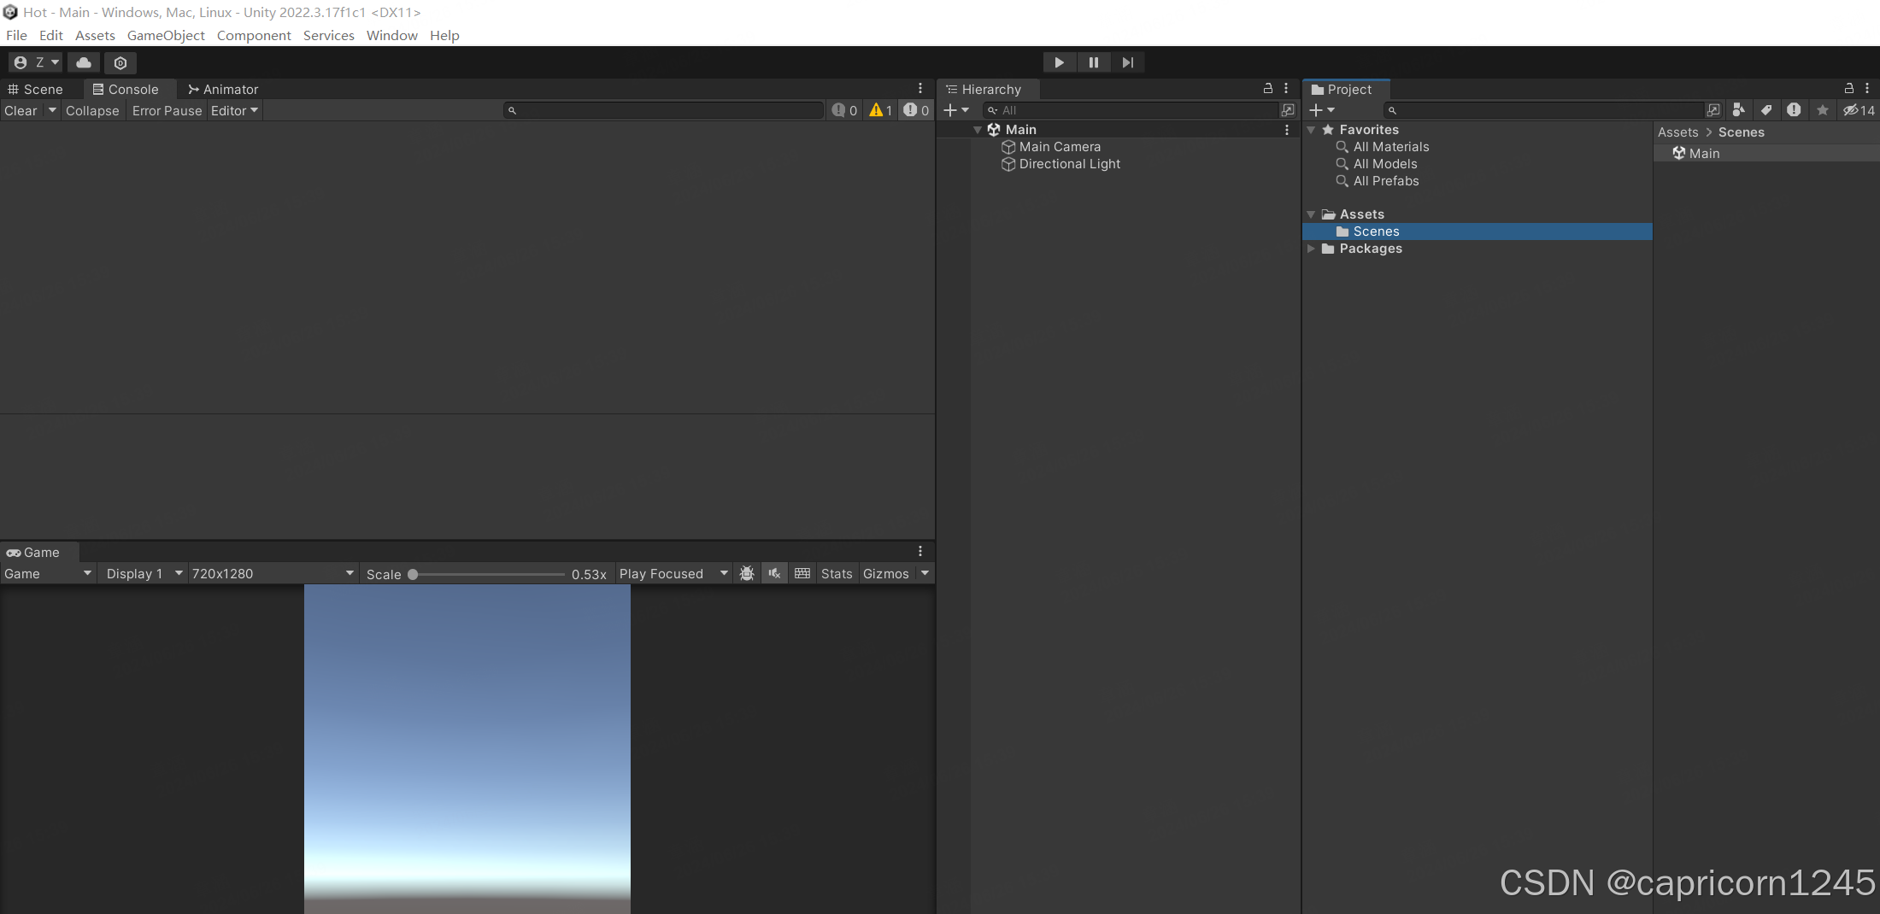Image resolution: width=1880 pixels, height=914 pixels.
Task: Click the Project search-by-type icon
Action: 1738,110
